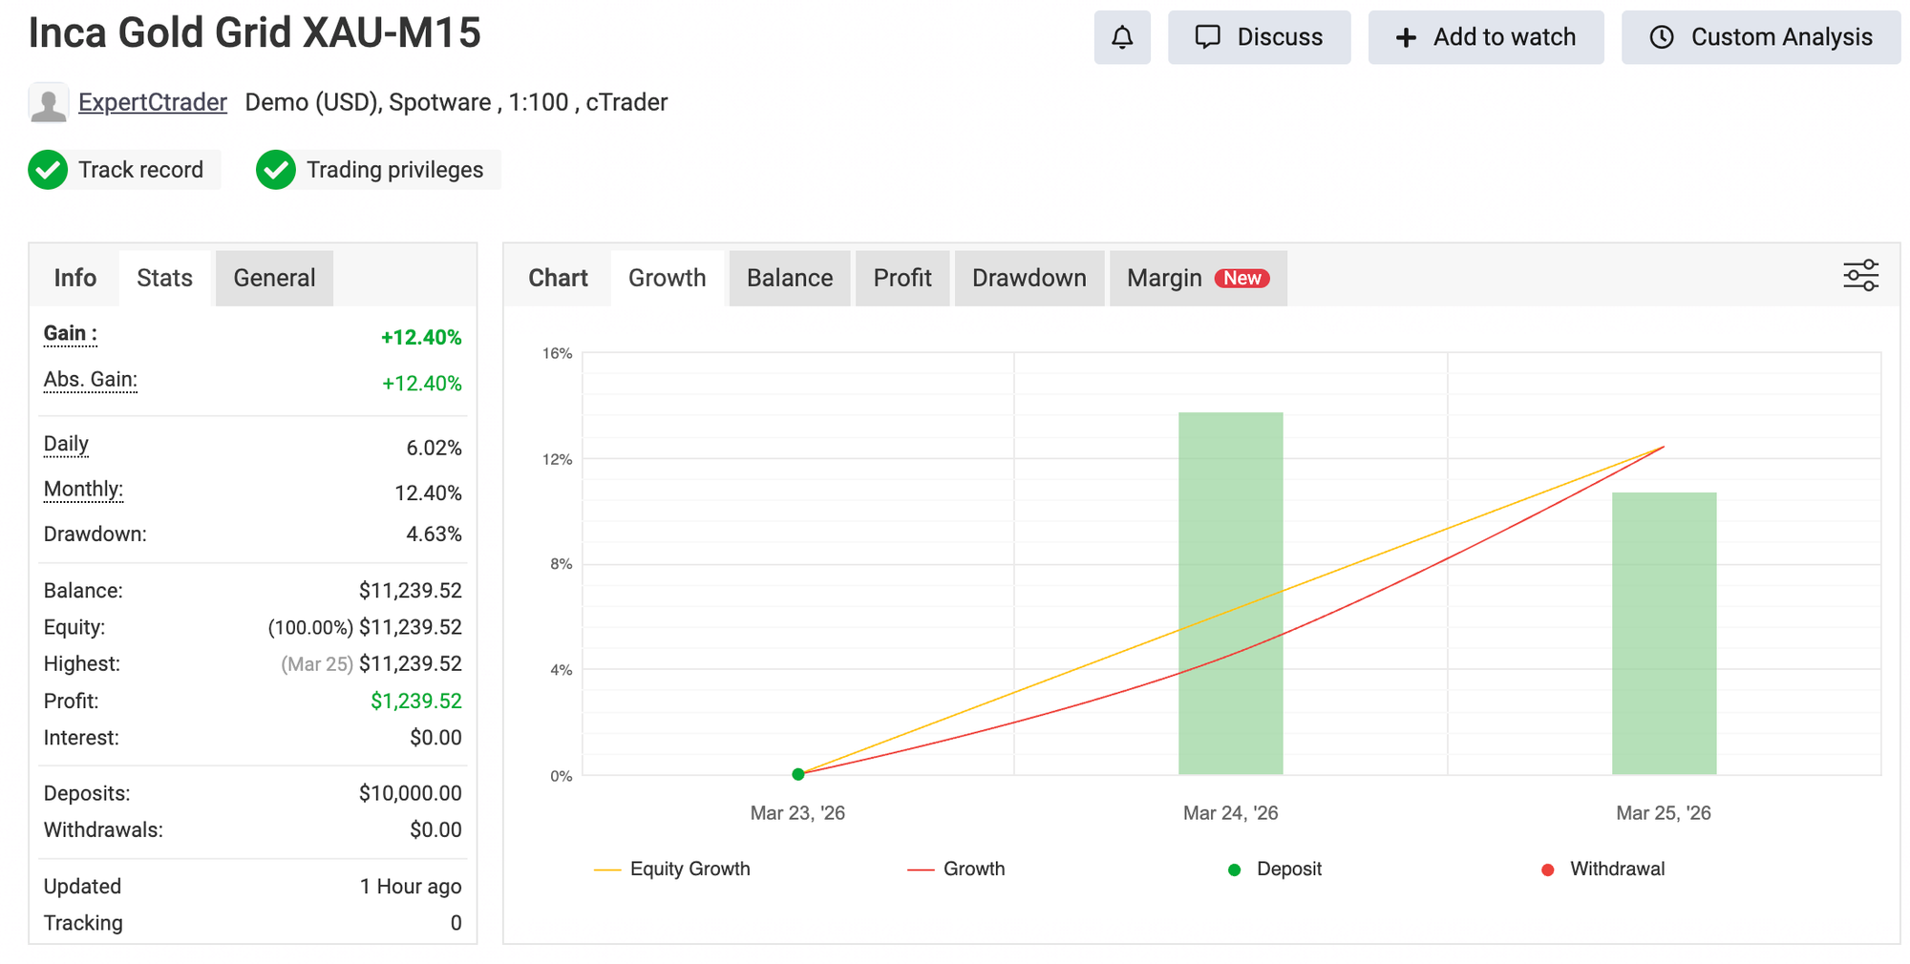Click the Track record green checkmark
The width and height of the screenshot is (1910, 964).
pyautogui.click(x=48, y=170)
